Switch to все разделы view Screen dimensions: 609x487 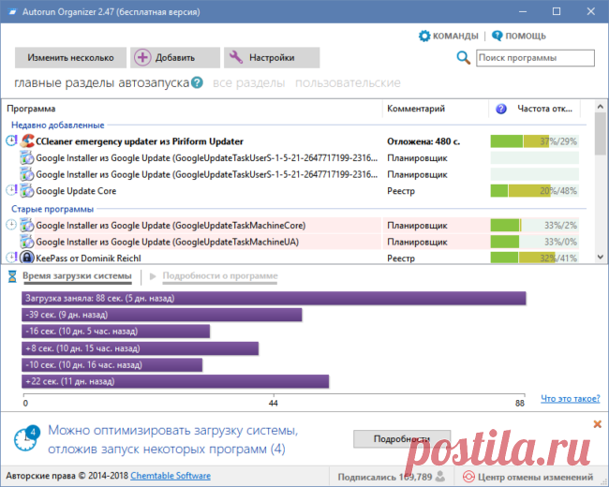tap(248, 82)
